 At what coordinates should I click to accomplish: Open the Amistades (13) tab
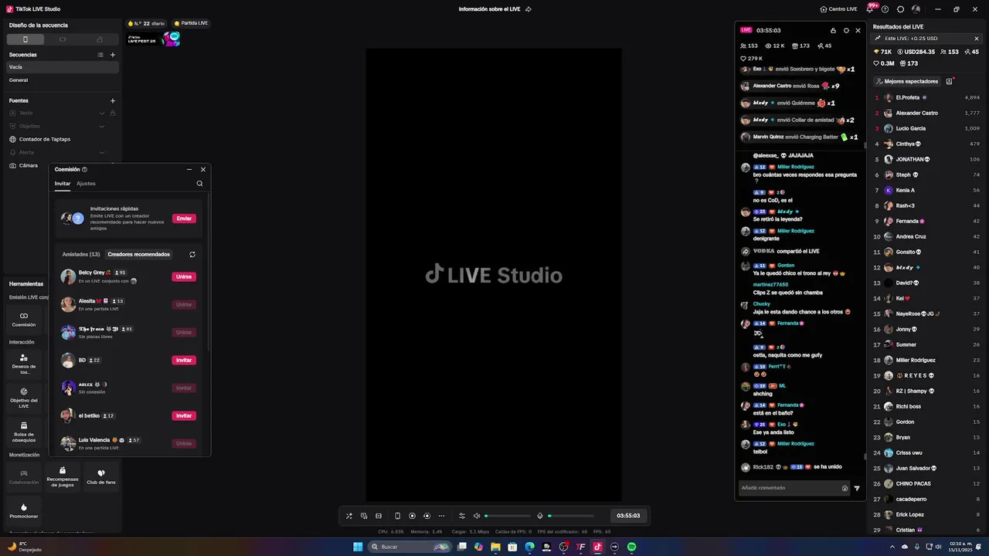81,254
